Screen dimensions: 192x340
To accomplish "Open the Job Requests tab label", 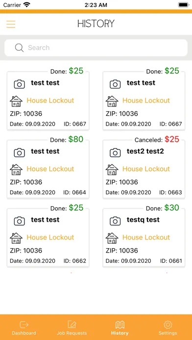I will (x=72, y=333).
